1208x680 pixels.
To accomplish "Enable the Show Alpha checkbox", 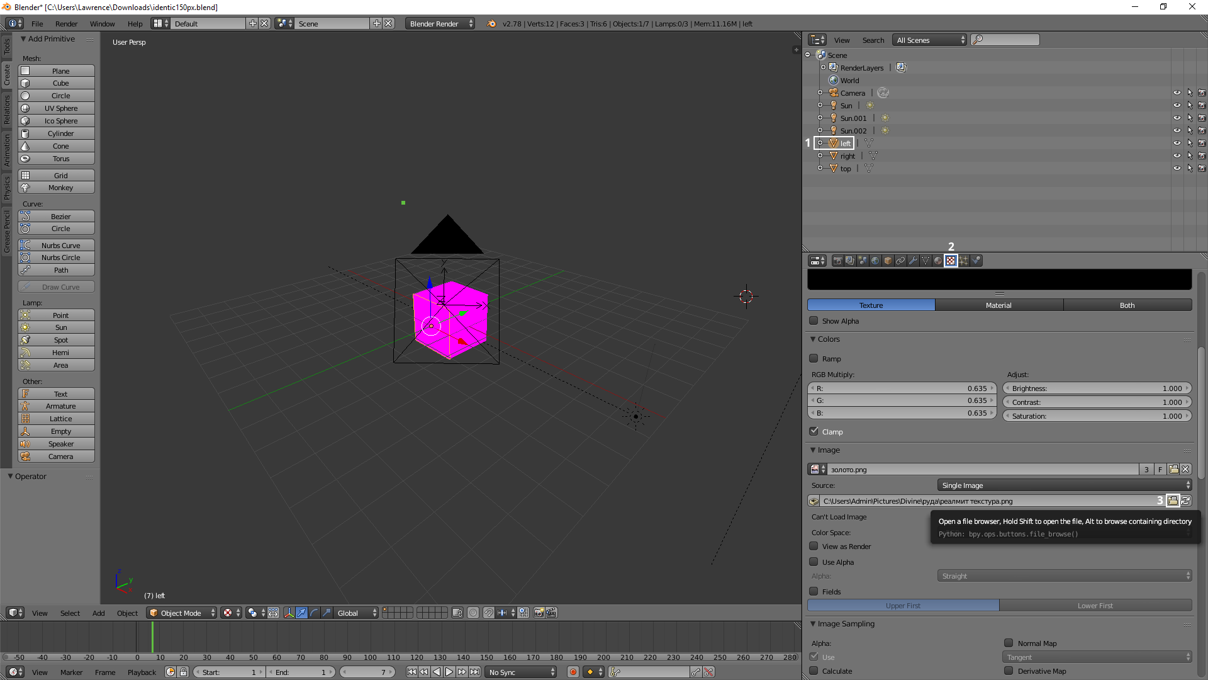I will pyautogui.click(x=814, y=321).
